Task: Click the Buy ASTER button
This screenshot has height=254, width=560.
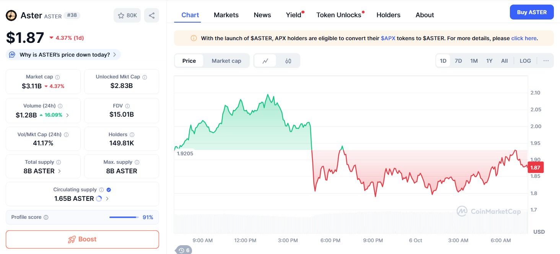Action: (531, 12)
